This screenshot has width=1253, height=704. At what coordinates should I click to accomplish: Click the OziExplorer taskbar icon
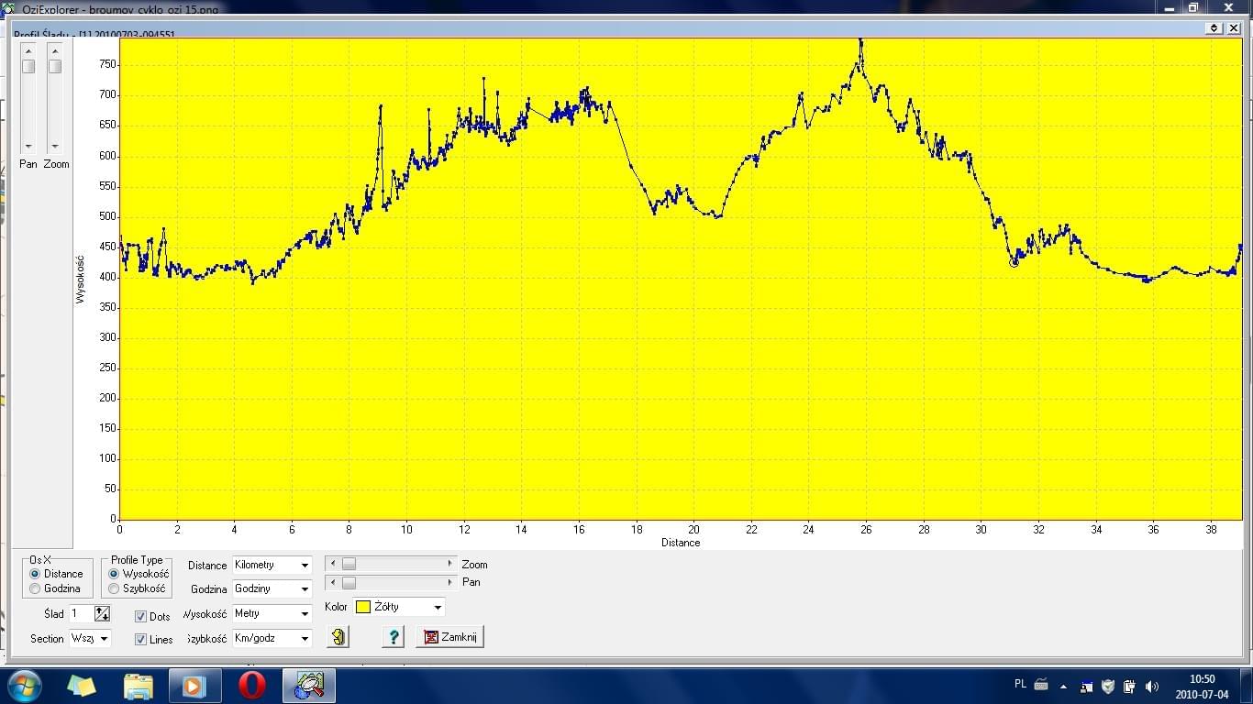pyautogui.click(x=309, y=686)
